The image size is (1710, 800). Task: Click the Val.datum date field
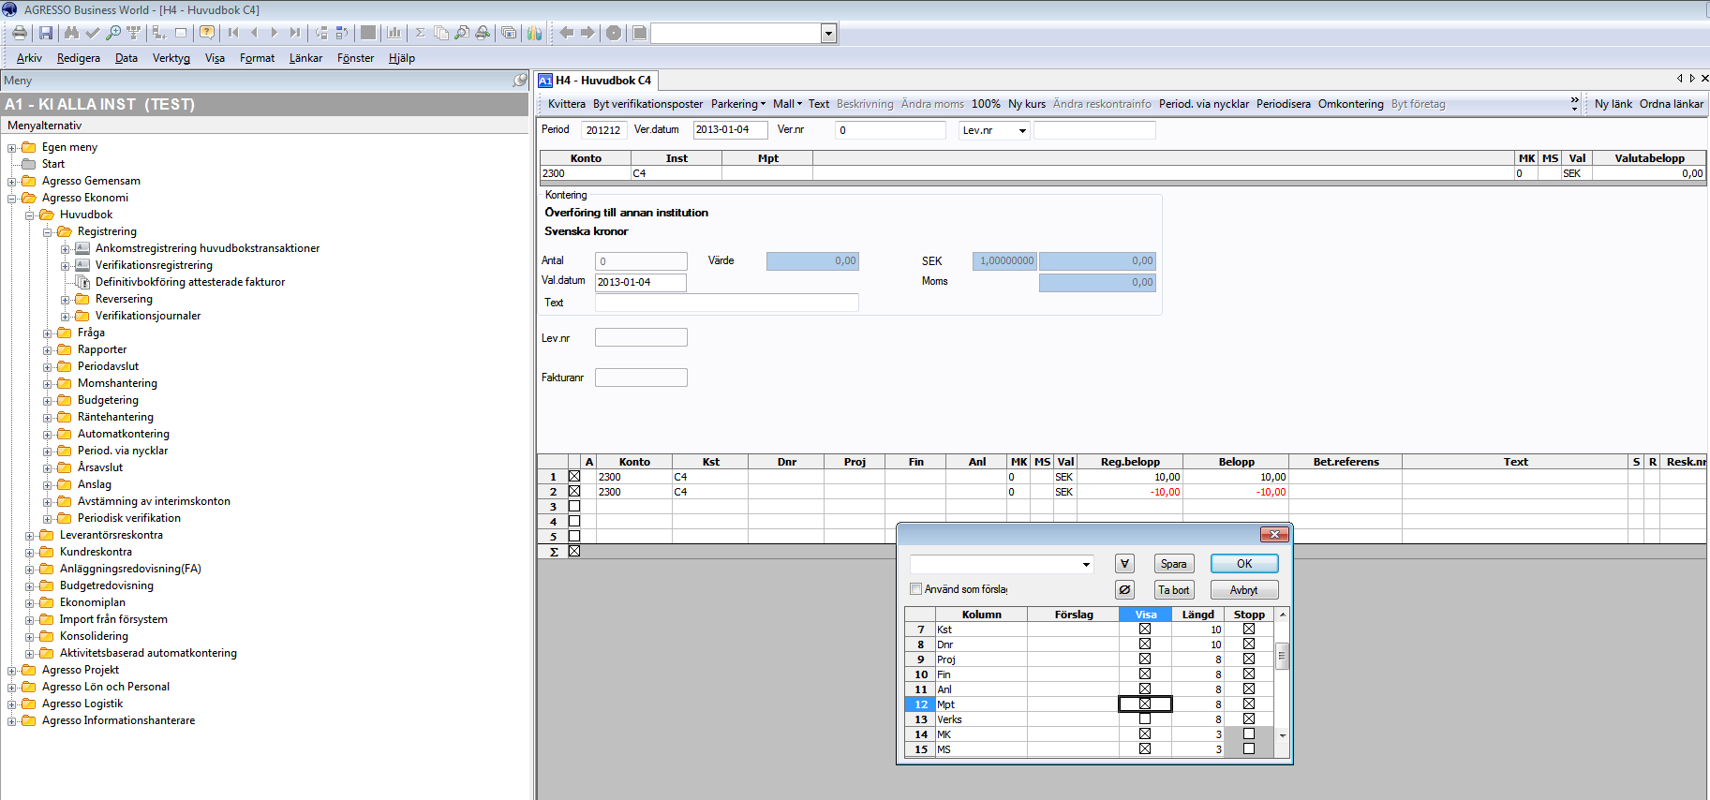point(641,282)
